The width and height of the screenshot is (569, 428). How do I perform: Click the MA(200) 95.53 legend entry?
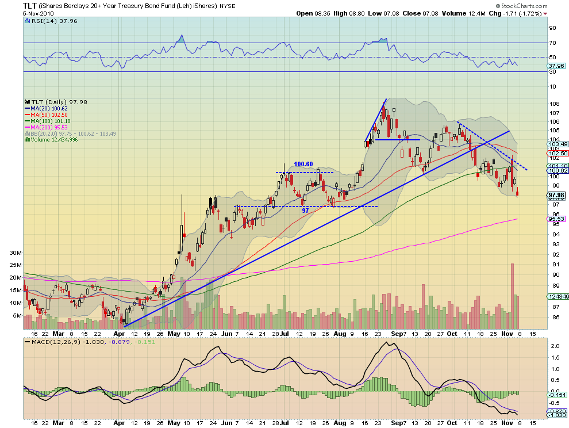pyautogui.click(x=49, y=128)
